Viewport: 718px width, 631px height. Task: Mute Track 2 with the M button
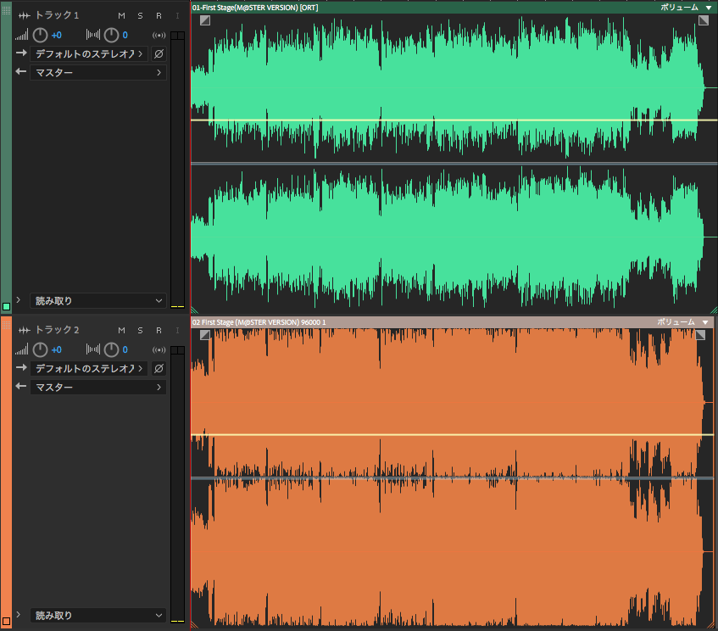[121, 331]
